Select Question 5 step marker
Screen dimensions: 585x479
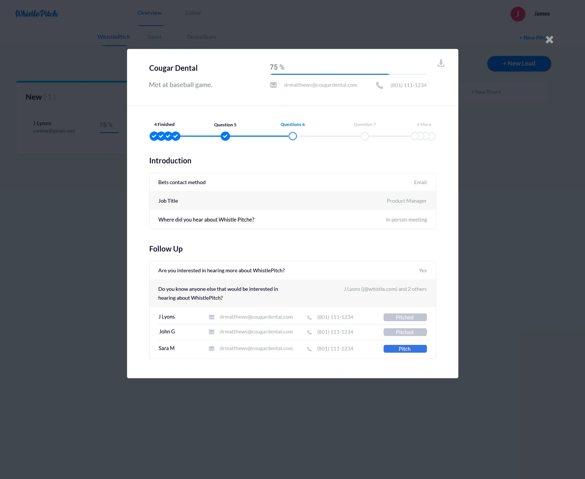(x=225, y=136)
